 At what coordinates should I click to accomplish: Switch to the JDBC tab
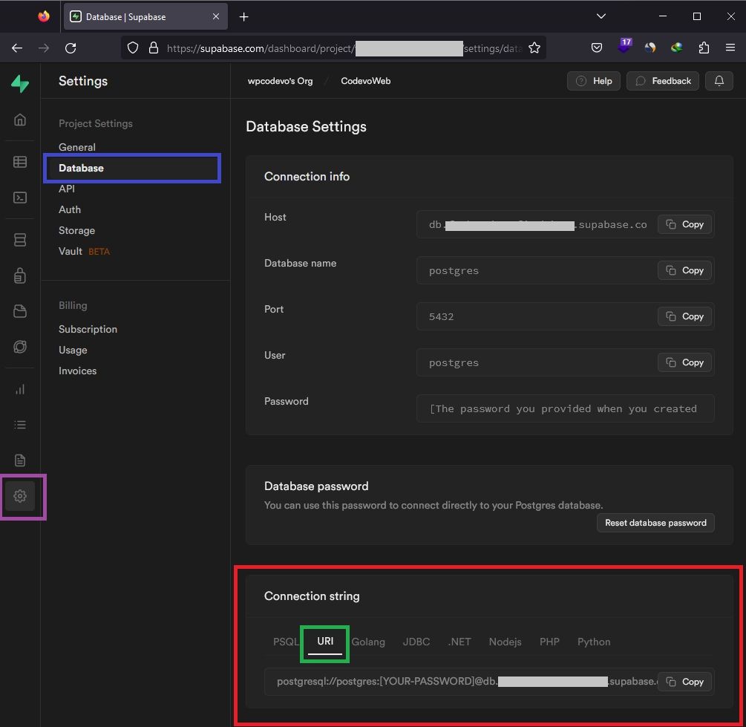coord(416,642)
